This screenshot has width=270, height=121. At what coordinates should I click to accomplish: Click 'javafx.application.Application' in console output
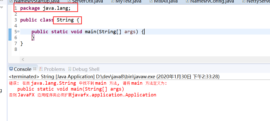(114, 95)
